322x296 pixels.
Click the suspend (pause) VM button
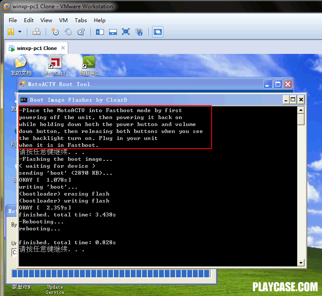(11, 32)
